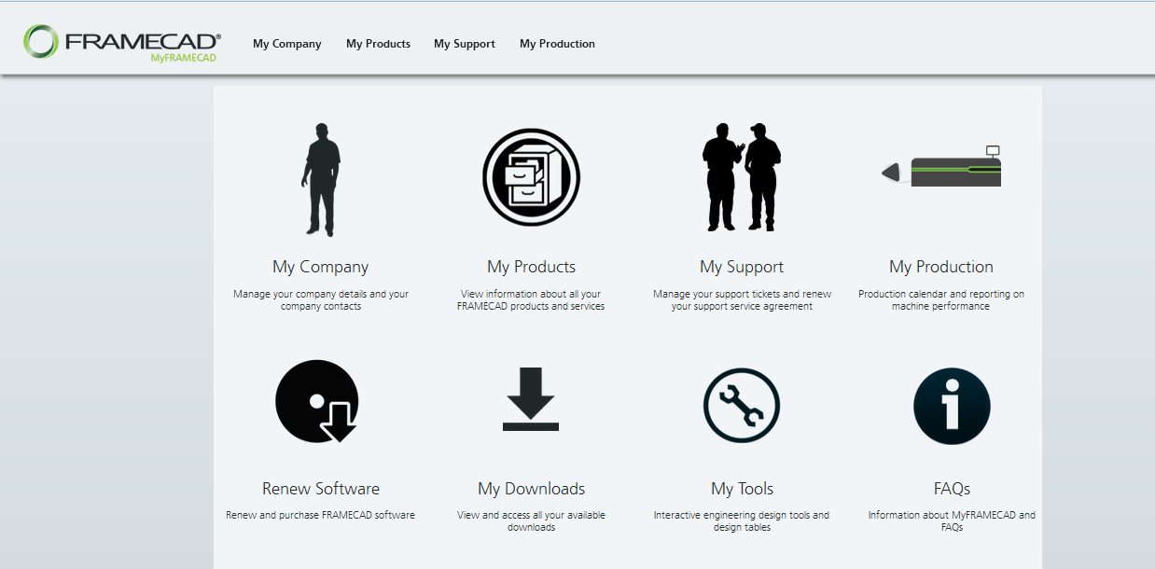The height and width of the screenshot is (569, 1155).
Task: Open the My Downloads heading link
Action: point(531,488)
